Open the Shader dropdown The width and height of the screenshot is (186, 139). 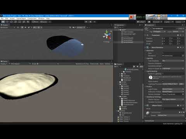tap(170, 115)
